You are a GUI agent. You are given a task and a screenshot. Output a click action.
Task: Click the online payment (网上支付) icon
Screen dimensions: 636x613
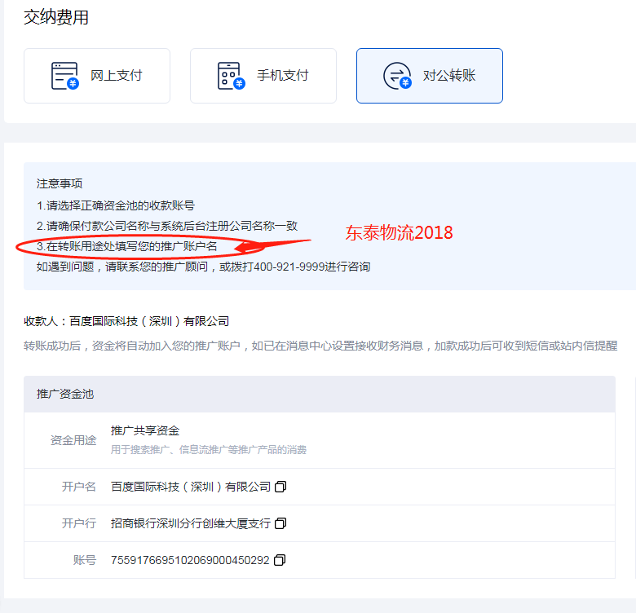pyautogui.click(x=65, y=76)
